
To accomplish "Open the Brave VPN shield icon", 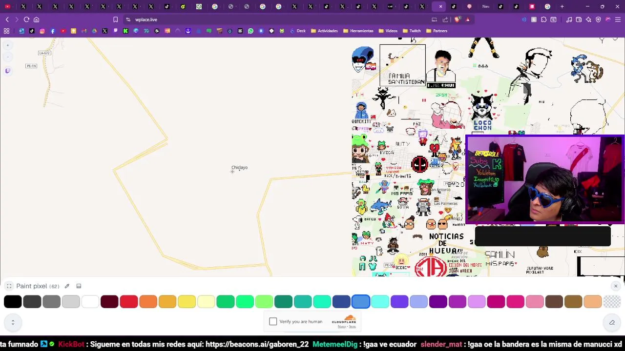I will click(598, 19).
